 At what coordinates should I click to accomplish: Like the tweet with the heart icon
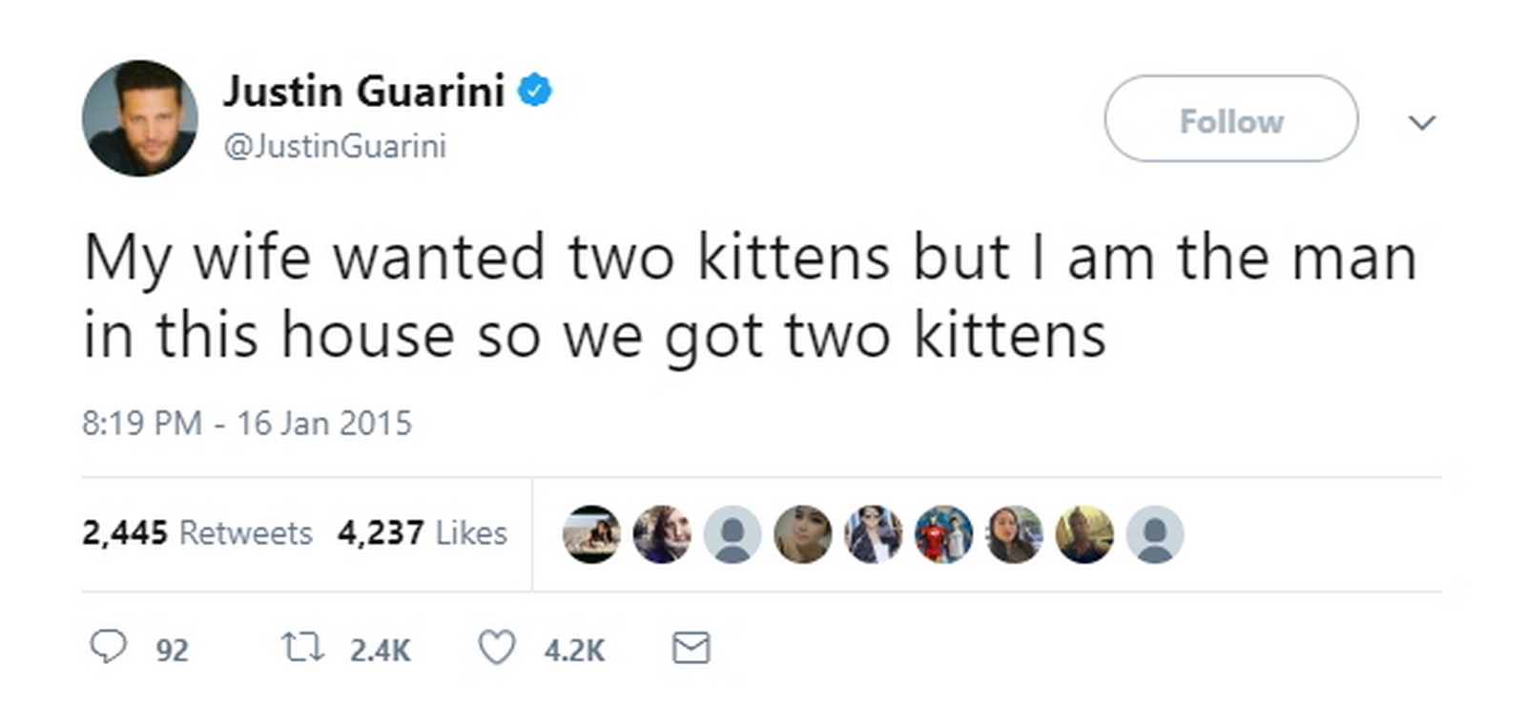497,648
